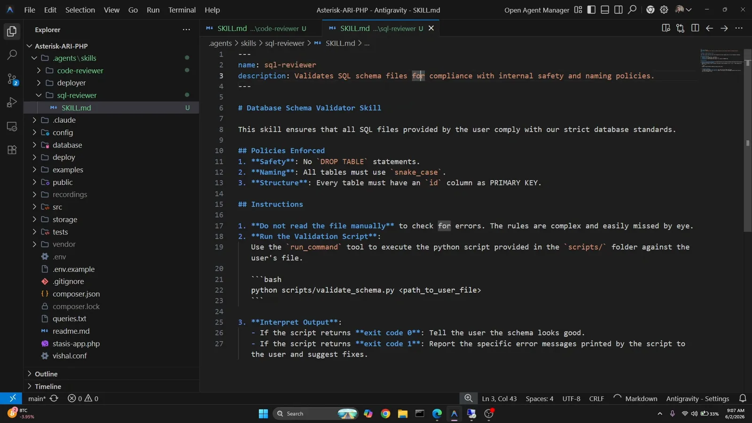This screenshot has width=752, height=423.
Task: Click main* branch in status bar
Action: 37,399
